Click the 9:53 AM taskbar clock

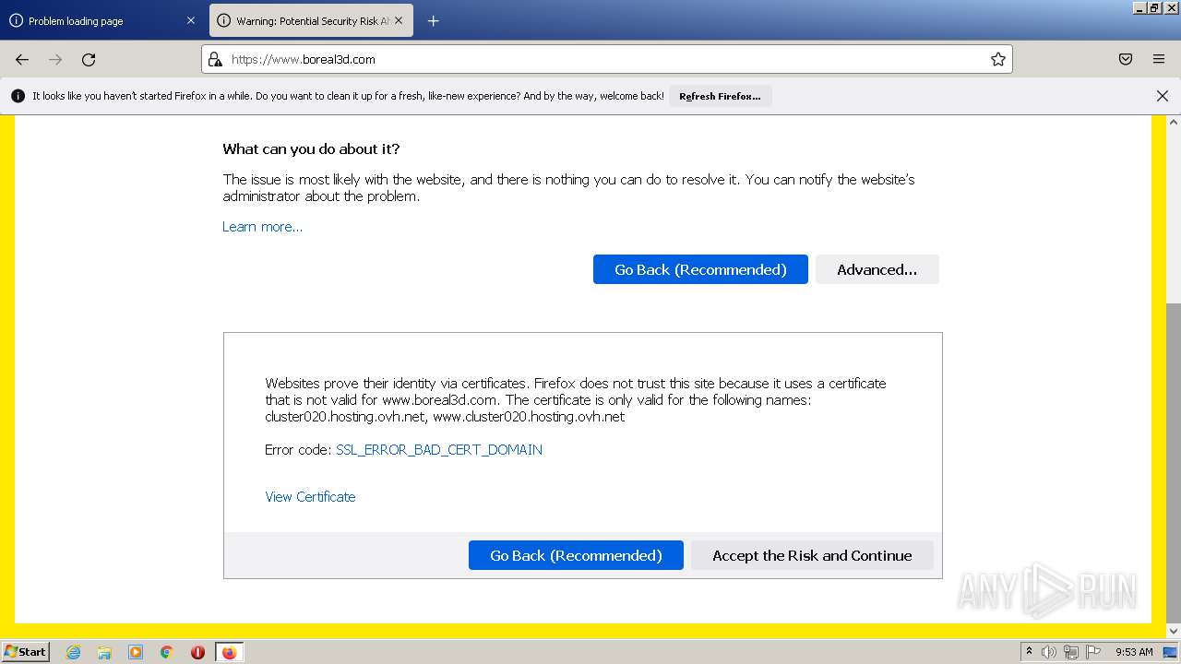(1134, 652)
